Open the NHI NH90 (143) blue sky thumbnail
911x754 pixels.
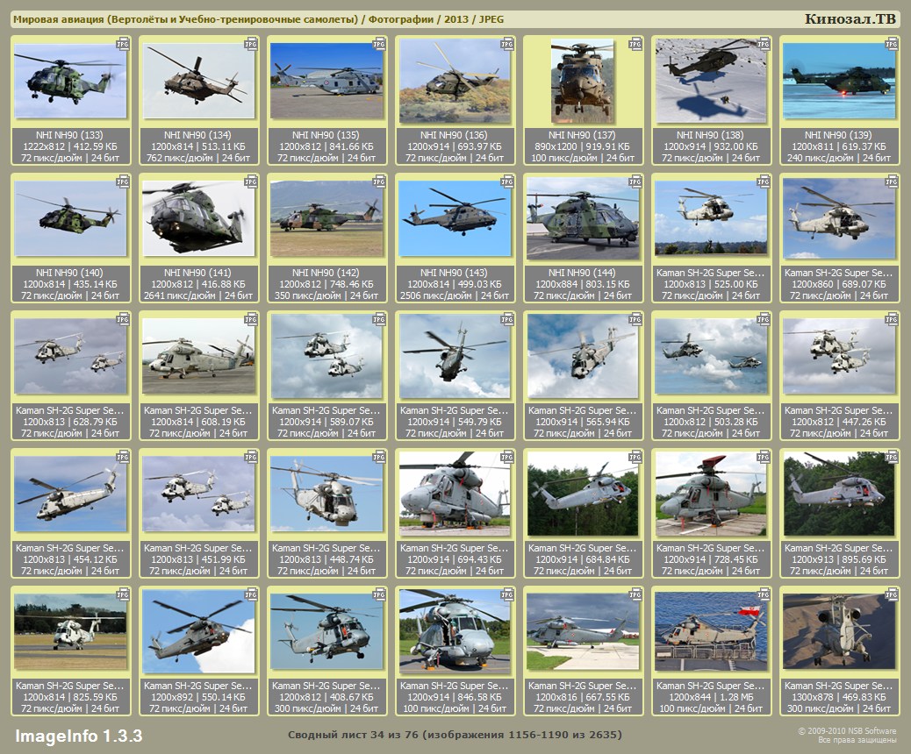tap(455, 218)
